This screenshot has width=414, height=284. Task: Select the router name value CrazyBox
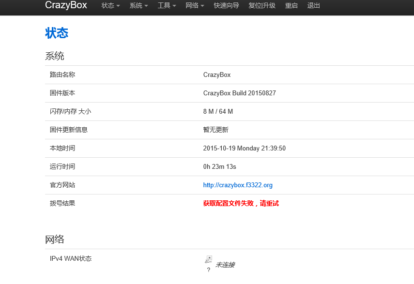click(x=217, y=75)
